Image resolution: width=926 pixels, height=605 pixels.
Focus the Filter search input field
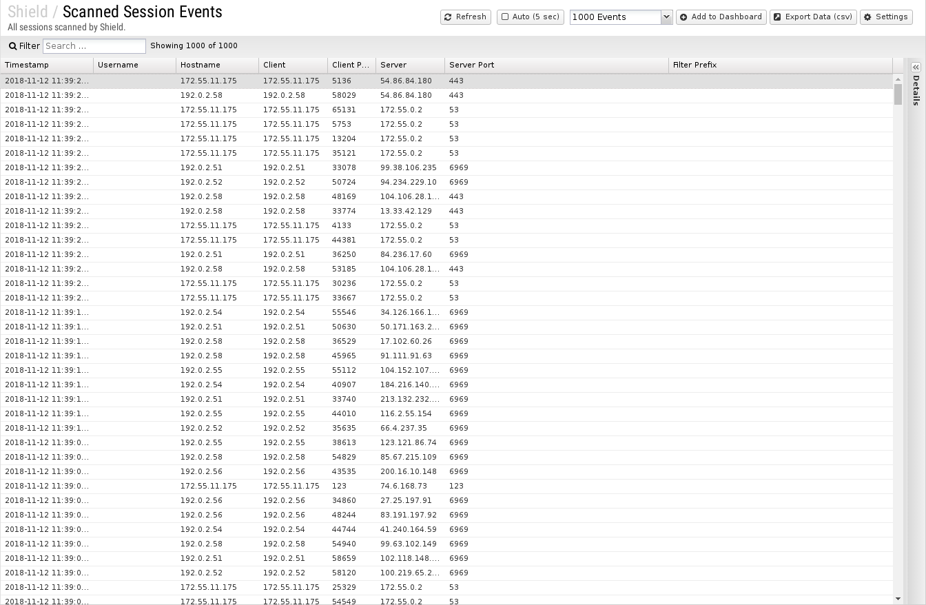[94, 46]
